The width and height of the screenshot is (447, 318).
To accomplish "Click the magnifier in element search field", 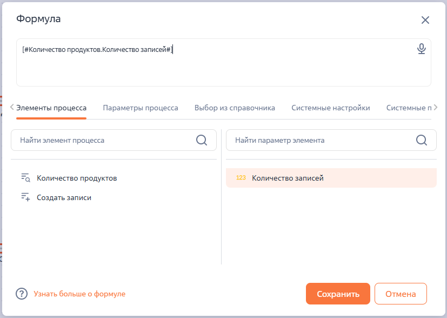I will (202, 140).
